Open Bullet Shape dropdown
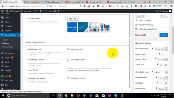The image size is (174, 98). point(163,89)
